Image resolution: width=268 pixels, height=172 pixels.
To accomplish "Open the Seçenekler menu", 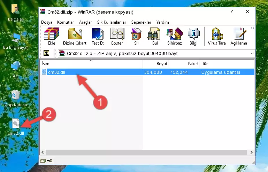I will pos(141,22).
